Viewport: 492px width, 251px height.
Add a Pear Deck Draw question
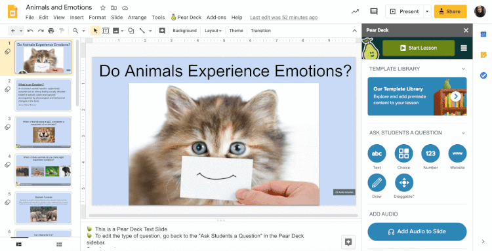377,183
